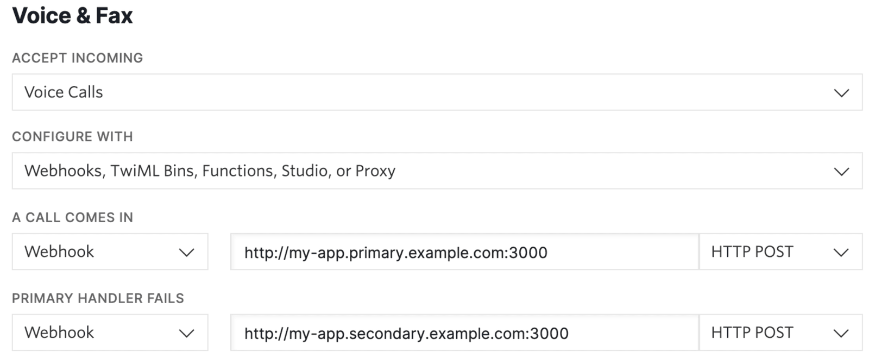The height and width of the screenshot is (358, 869).
Task: Select the primary webhook URL input field
Action: (464, 252)
